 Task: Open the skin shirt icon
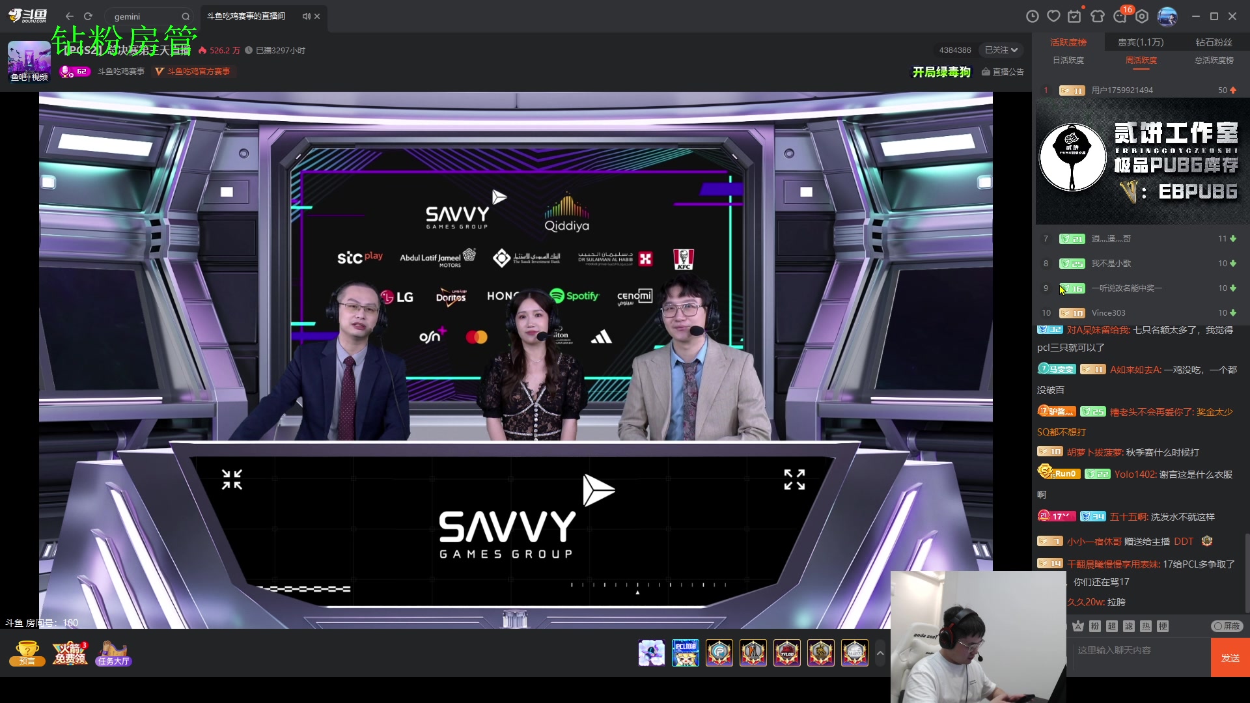[1098, 16]
